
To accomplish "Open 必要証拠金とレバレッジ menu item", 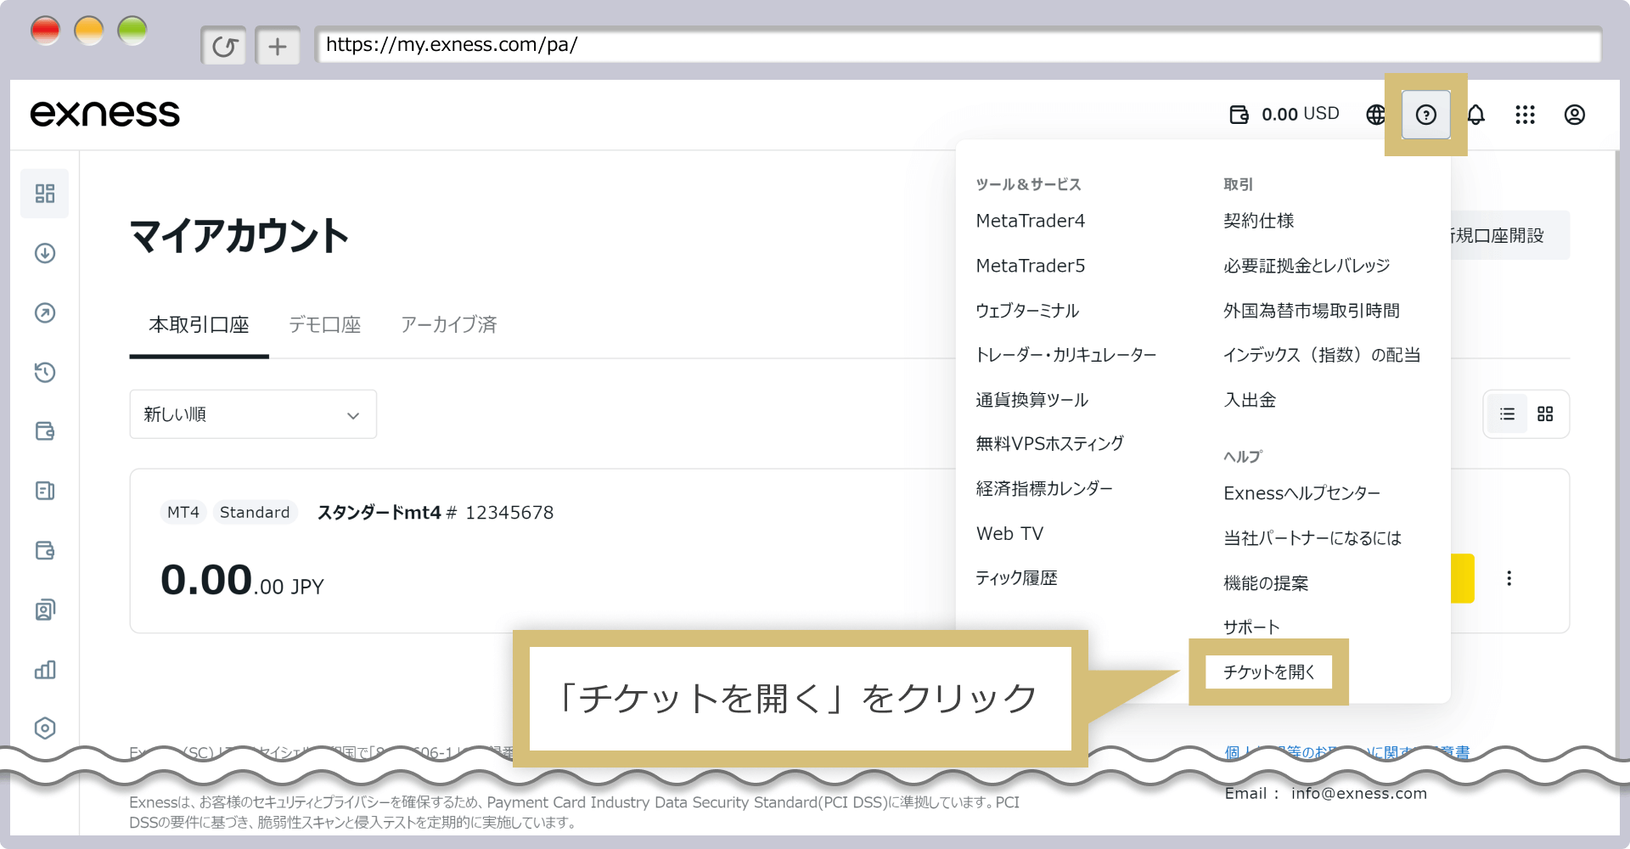I will (x=1307, y=266).
